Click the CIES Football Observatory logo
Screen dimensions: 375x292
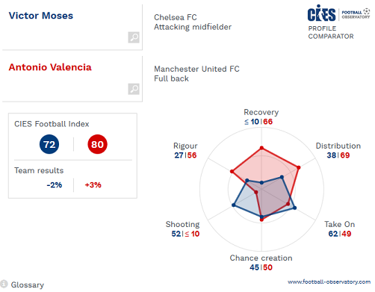(338, 13)
